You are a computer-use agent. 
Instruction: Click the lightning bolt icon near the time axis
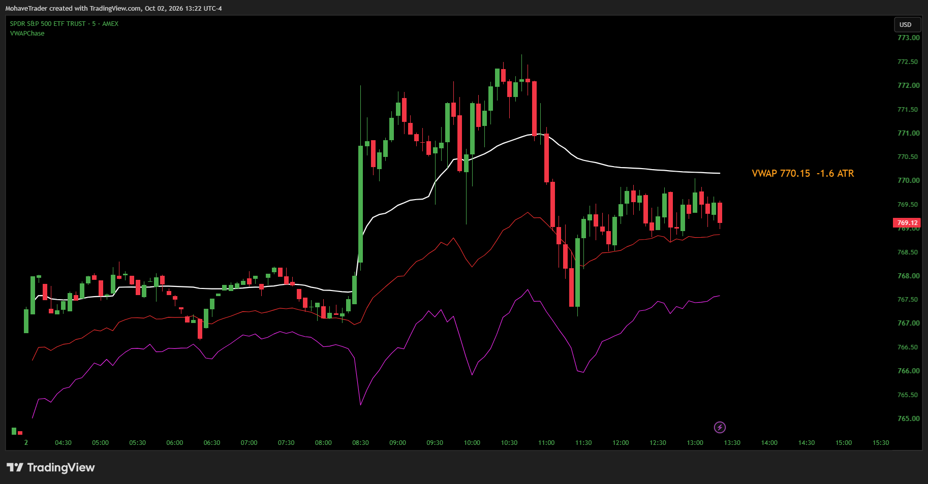click(x=720, y=427)
